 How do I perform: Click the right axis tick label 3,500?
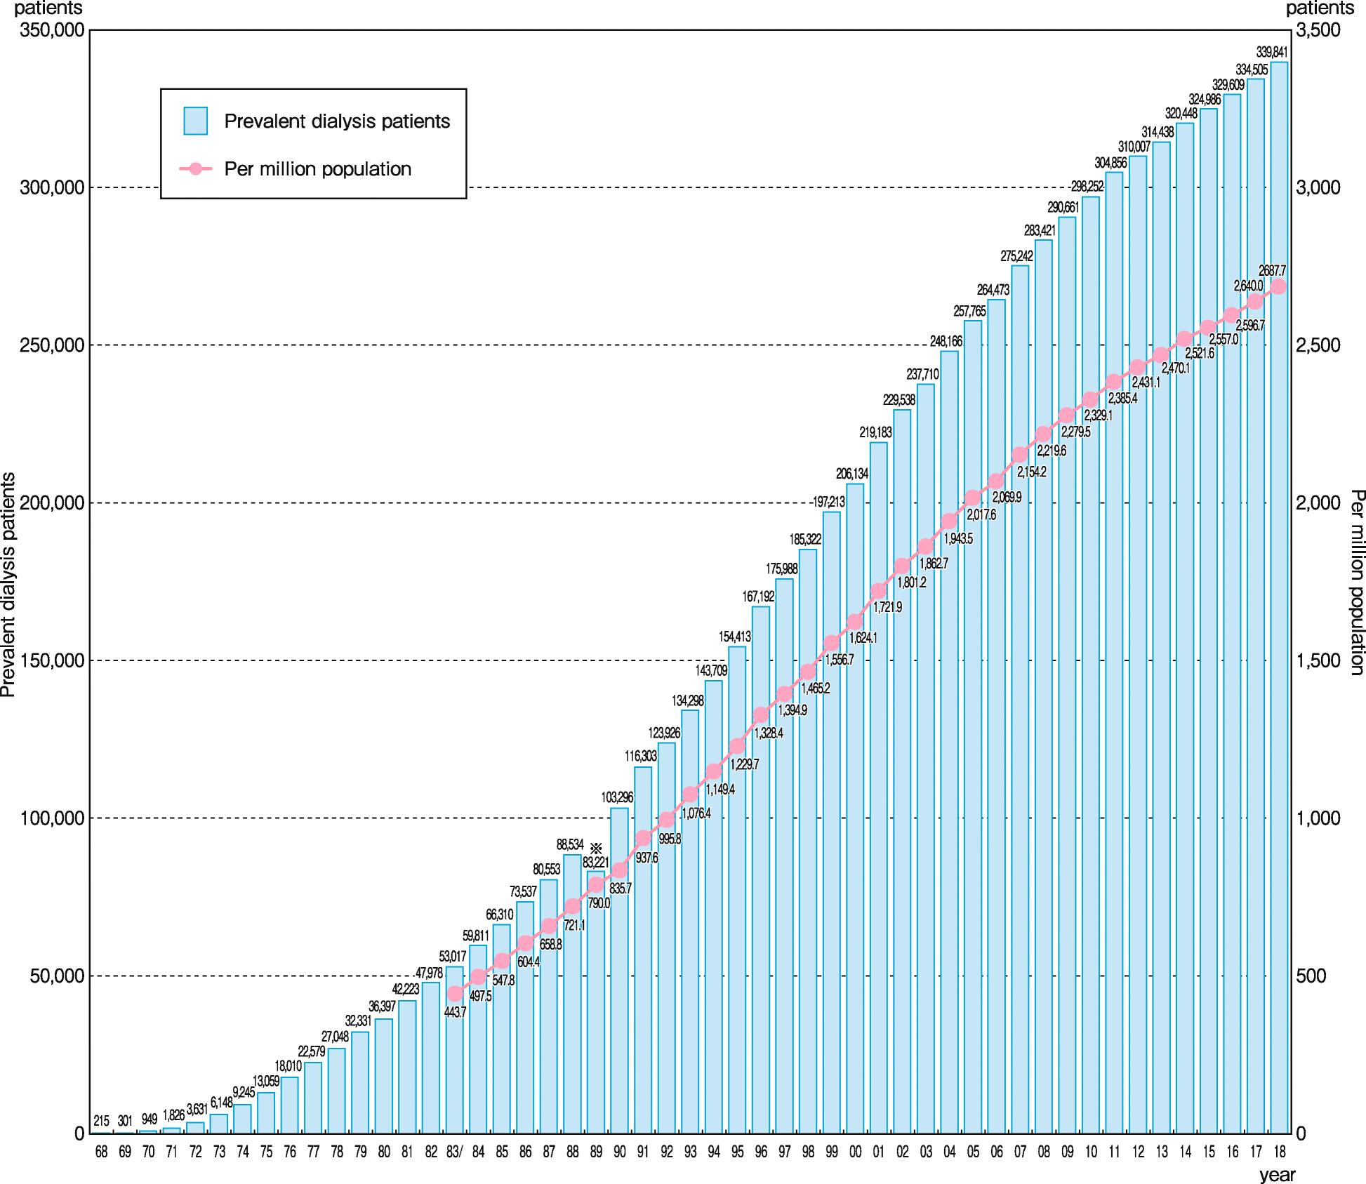click(x=1318, y=29)
